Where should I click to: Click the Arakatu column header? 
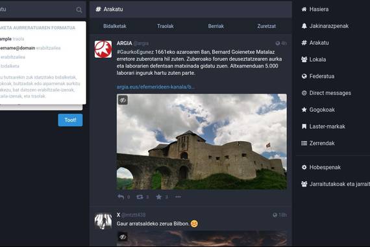(191, 9)
